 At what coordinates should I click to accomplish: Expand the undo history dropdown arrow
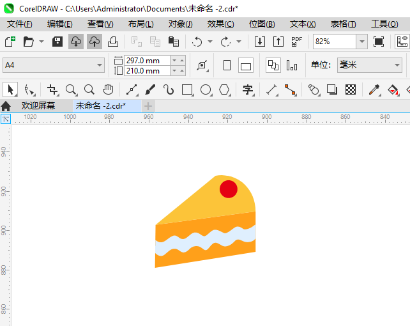pos(210,42)
